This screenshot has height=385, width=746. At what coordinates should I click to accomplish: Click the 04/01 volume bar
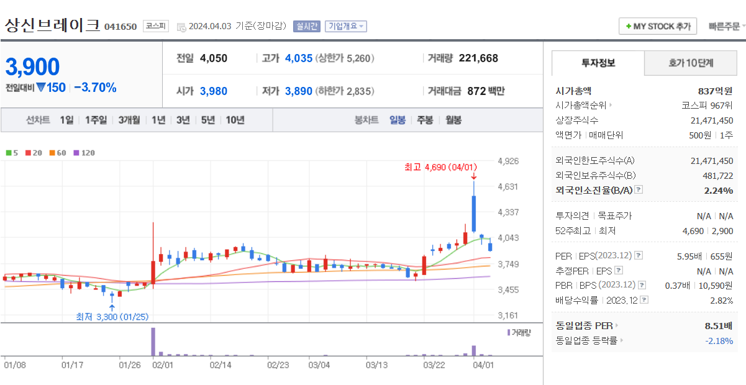[x=473, y=351]
